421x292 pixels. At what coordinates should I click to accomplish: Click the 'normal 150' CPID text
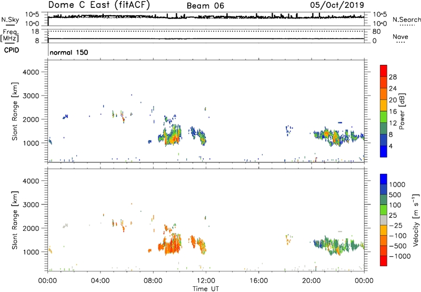(69, 52)
